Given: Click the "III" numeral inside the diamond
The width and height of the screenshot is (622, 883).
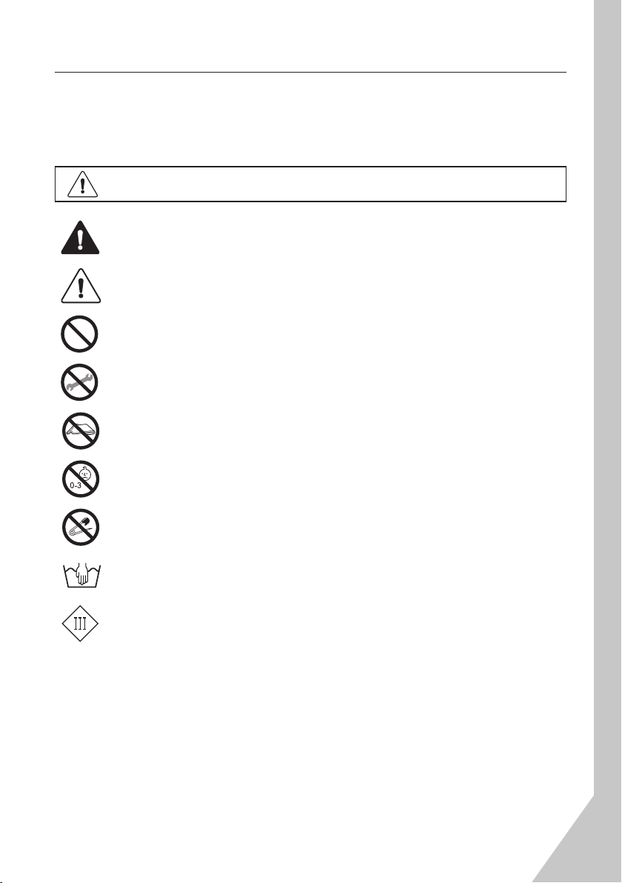Looking at the screenshot, I should [80, 624].
